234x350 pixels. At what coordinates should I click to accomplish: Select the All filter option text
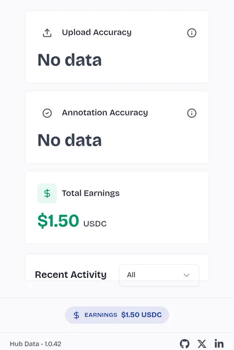coord(131,275)
